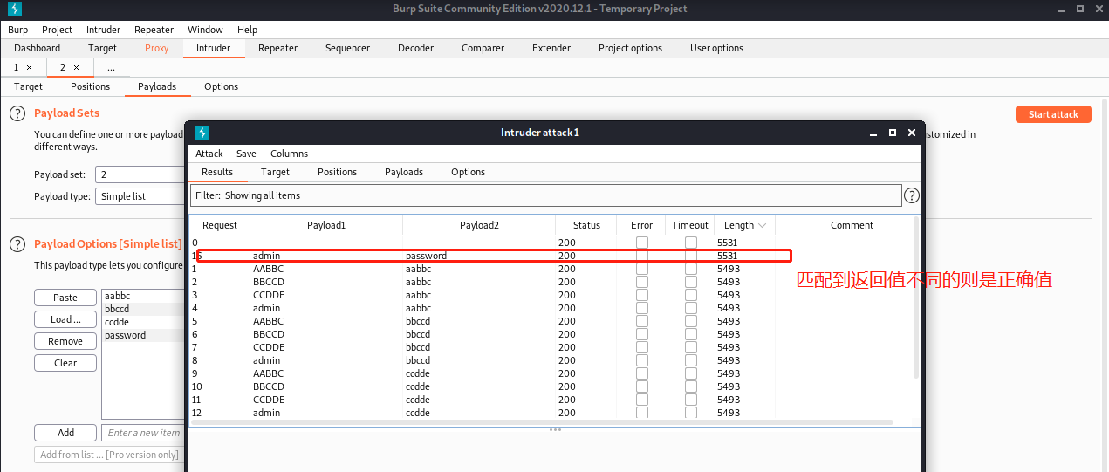Click the Clear button
Screen dimensions: 1109x472
[65, 363]
